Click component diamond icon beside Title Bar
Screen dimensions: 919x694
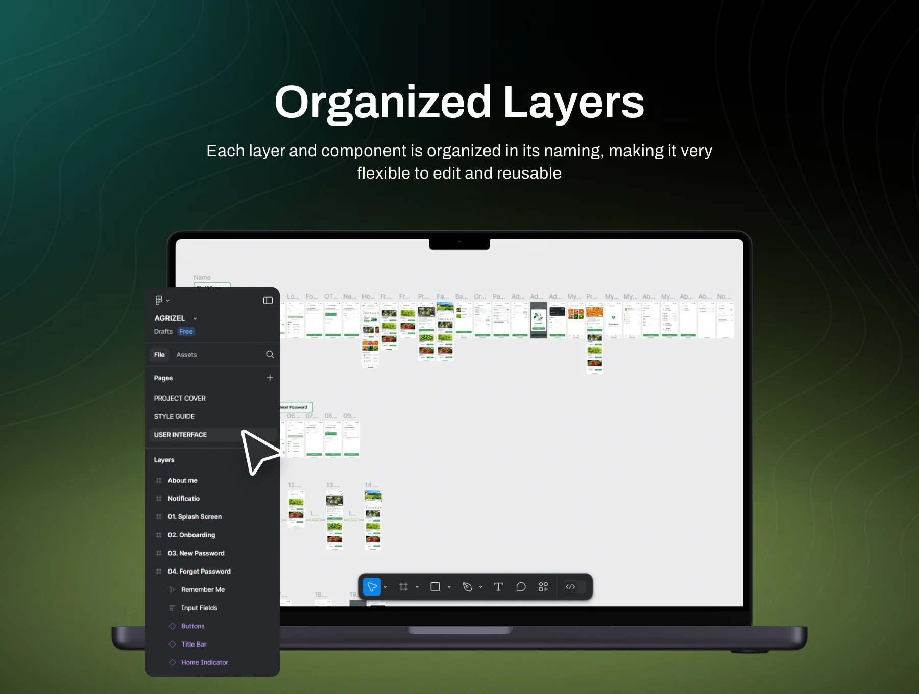(172, 644)
